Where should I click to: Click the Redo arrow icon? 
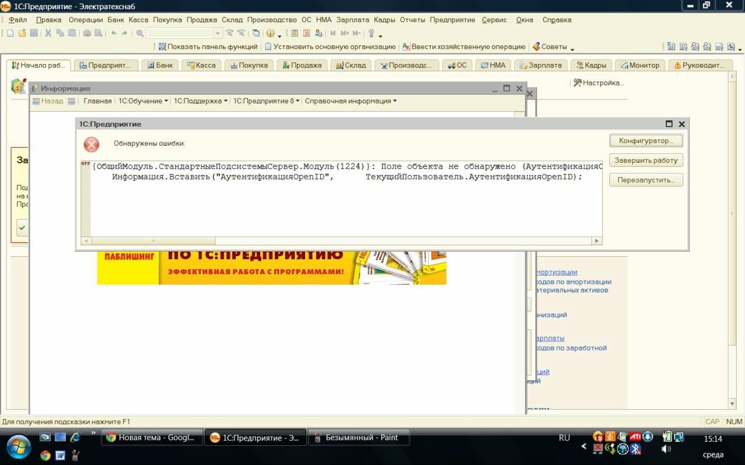pos(124,33)
